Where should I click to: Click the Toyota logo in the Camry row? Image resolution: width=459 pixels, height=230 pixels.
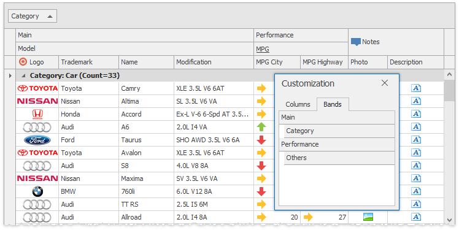tap(37, 88)
